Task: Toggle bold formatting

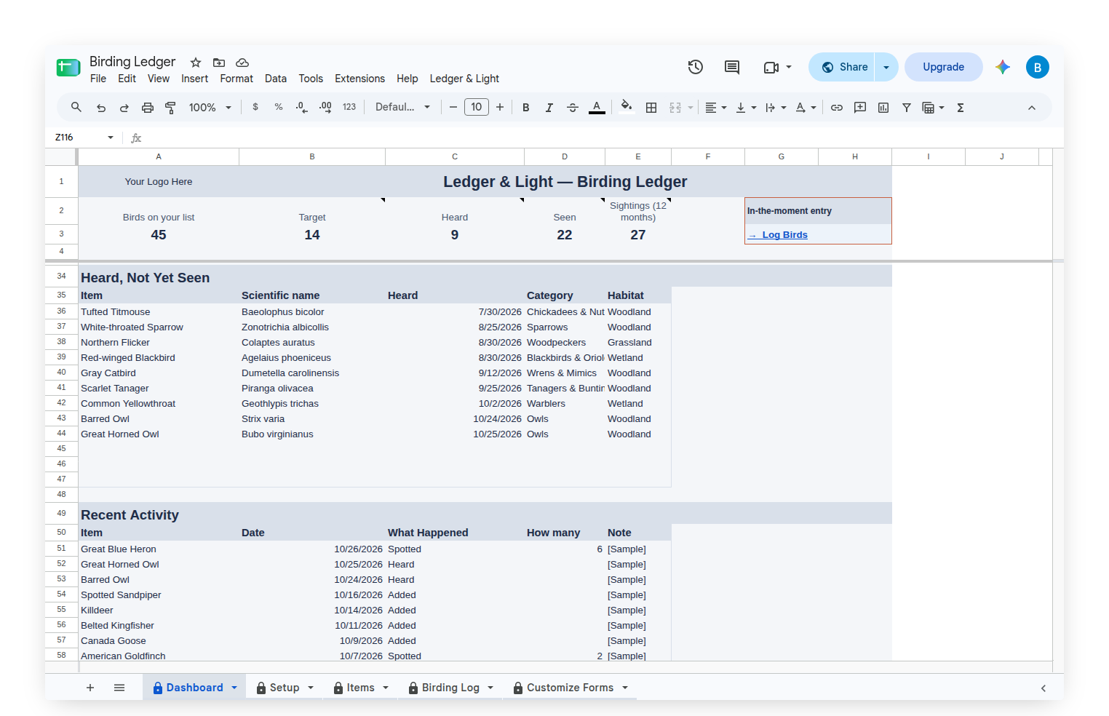Action: click(x=526, y=108)
